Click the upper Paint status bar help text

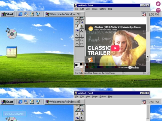tap(95, 73)
